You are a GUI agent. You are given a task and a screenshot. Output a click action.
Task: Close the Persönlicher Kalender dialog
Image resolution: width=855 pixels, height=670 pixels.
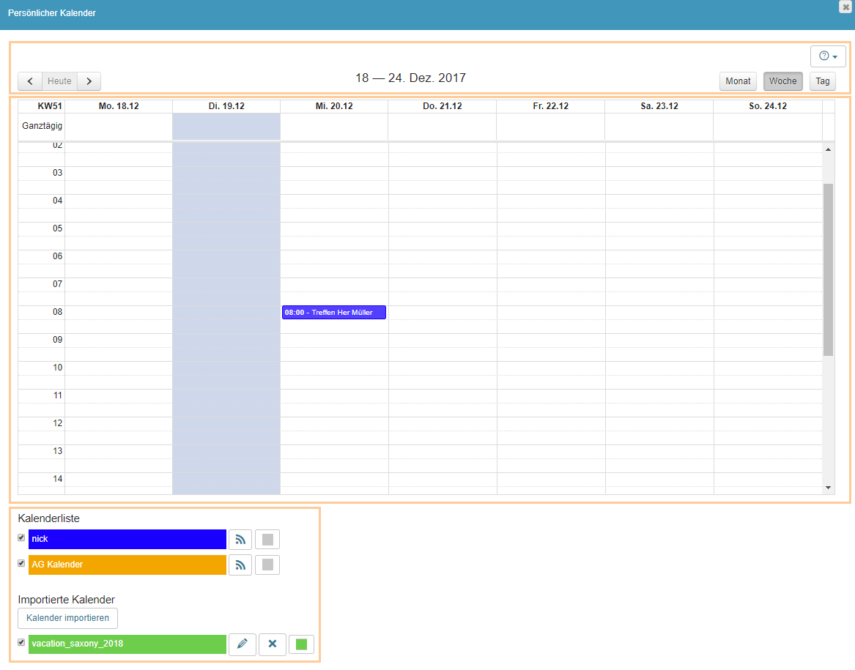845,7
